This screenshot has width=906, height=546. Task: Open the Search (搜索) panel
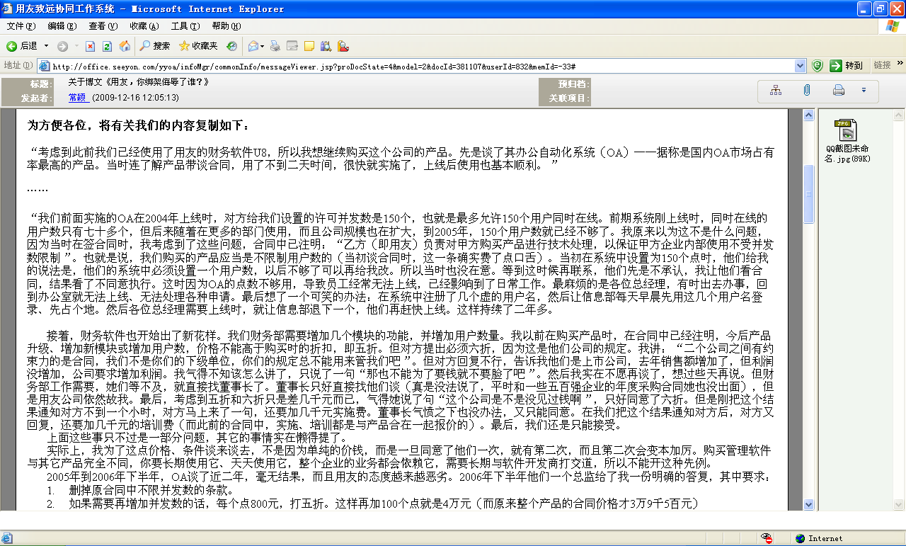(154, 46)
